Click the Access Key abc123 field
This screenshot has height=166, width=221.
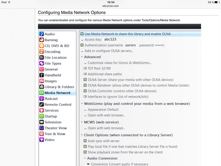110,39
